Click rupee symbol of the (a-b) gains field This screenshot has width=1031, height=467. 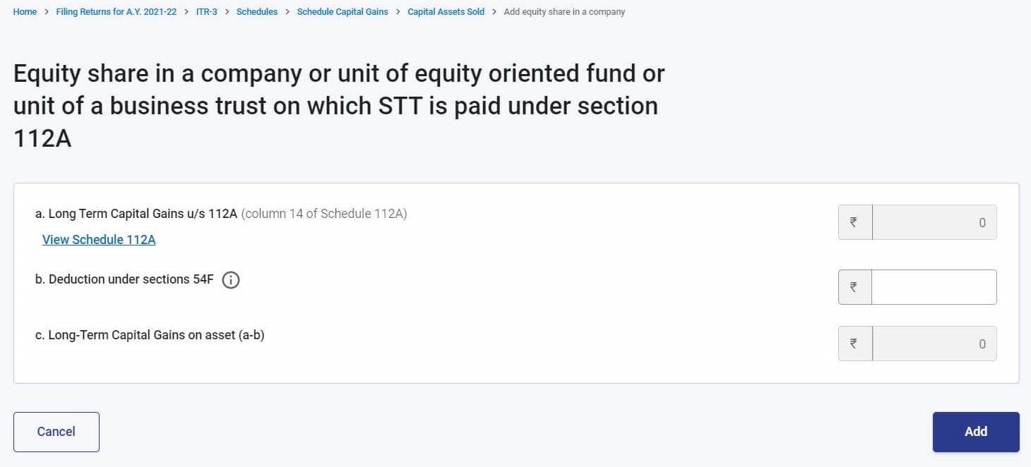(x=854, y=344)
